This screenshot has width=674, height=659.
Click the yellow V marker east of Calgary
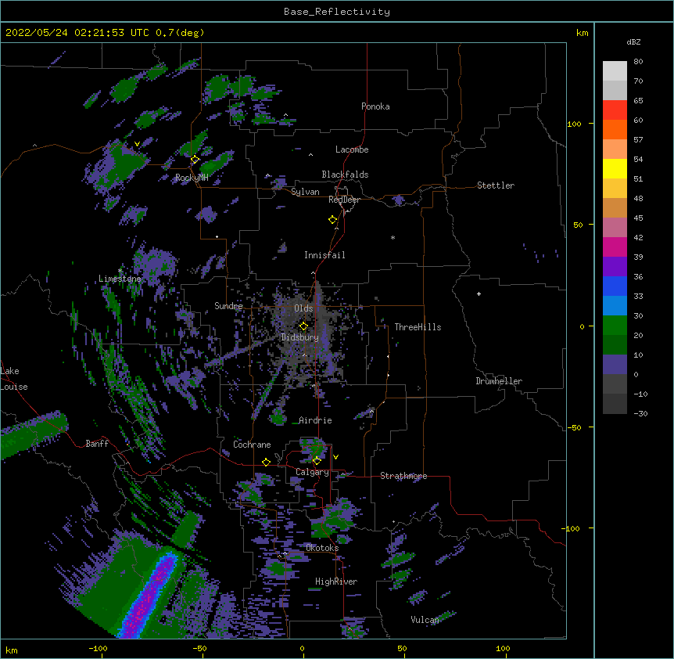click(335, 457)
